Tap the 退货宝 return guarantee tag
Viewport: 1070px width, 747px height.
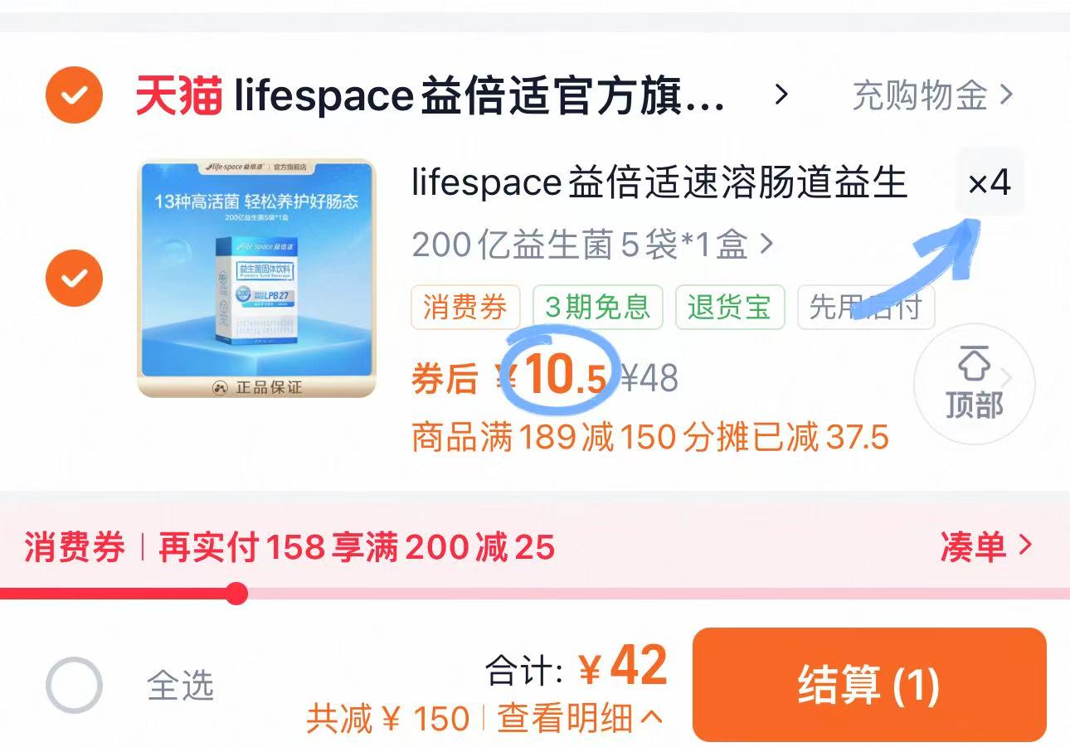[730, 307]
